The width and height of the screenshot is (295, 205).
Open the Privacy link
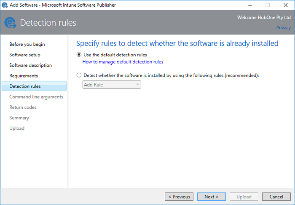coord(283,28)
